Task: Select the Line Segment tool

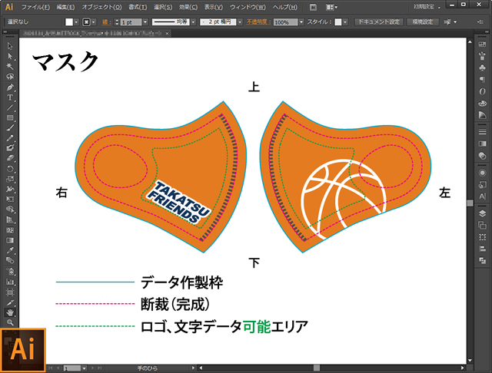Action: coord(10,107)
